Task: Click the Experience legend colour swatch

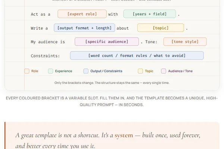Action: click(50, 71)
